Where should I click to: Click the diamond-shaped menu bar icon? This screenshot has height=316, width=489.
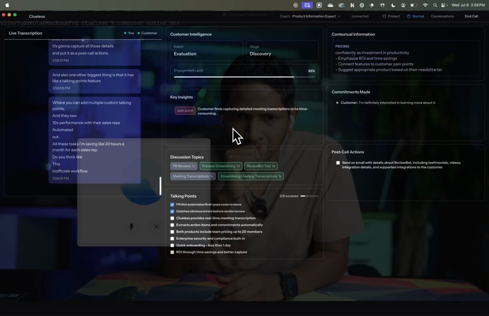pyautogui.click(x=372, y=5)
